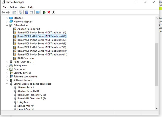Click the Show/Hide Action Pane toolbar icon
Screen dimensions: 162x117
31,12
